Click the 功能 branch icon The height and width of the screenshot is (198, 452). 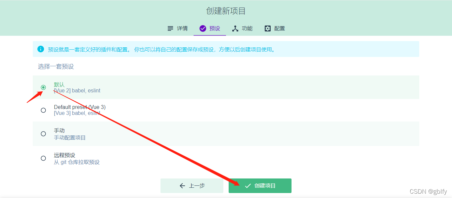pos(235,28)
